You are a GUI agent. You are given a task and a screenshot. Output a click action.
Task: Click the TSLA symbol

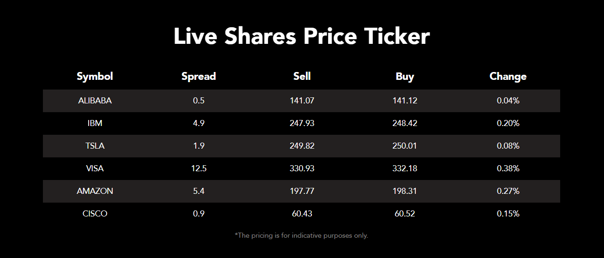[x=95, y=146]
